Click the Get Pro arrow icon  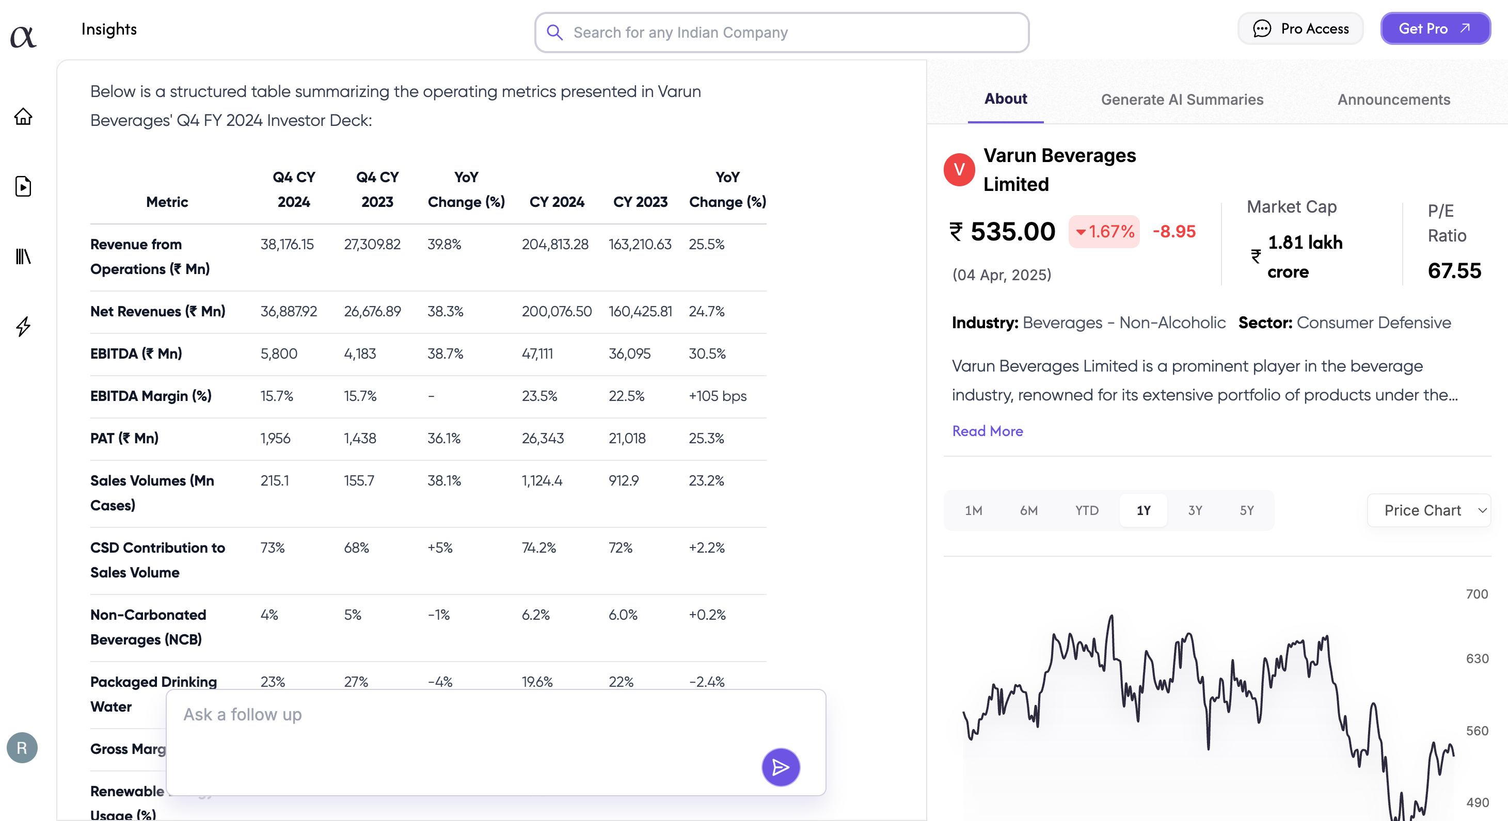tap(1466, 28)
